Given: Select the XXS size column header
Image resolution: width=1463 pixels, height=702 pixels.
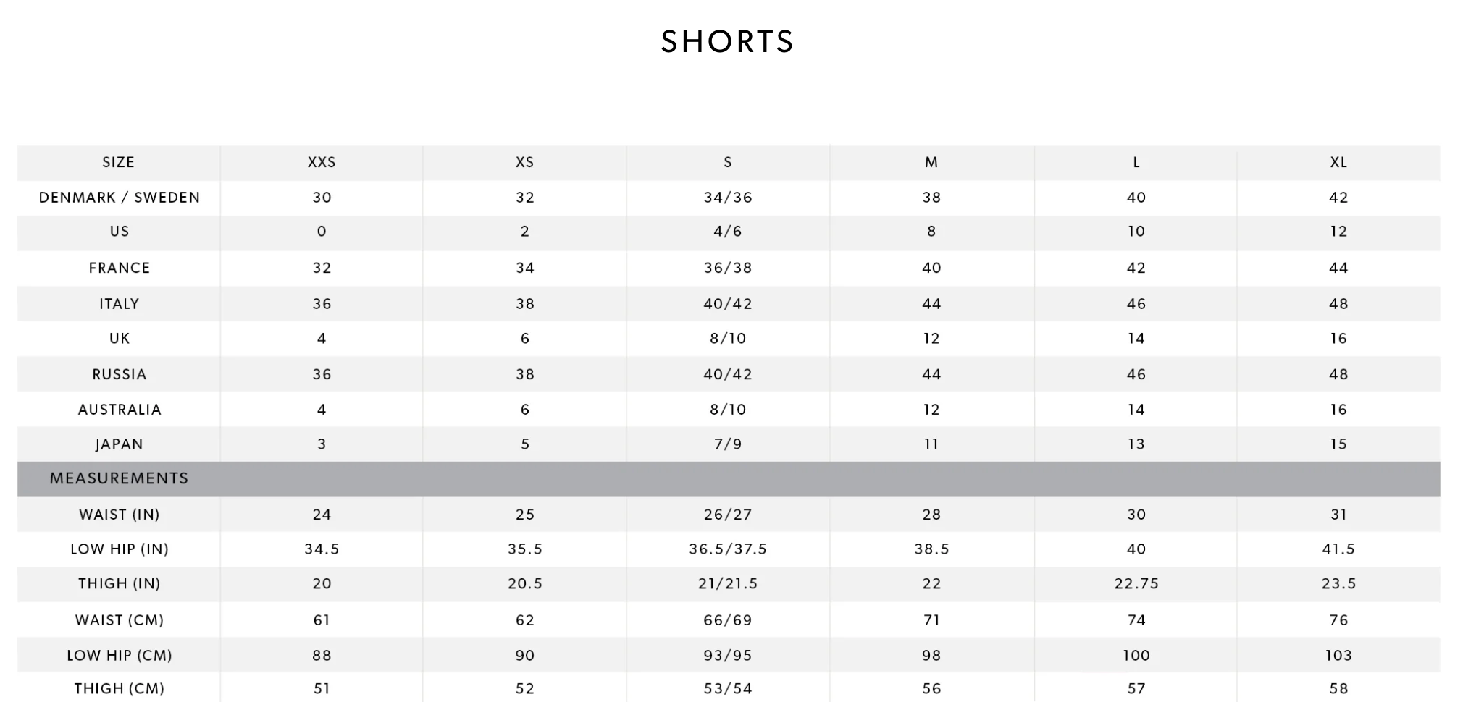Looking at the screenshot, I should pyautogui.click(x=322, y=162).
